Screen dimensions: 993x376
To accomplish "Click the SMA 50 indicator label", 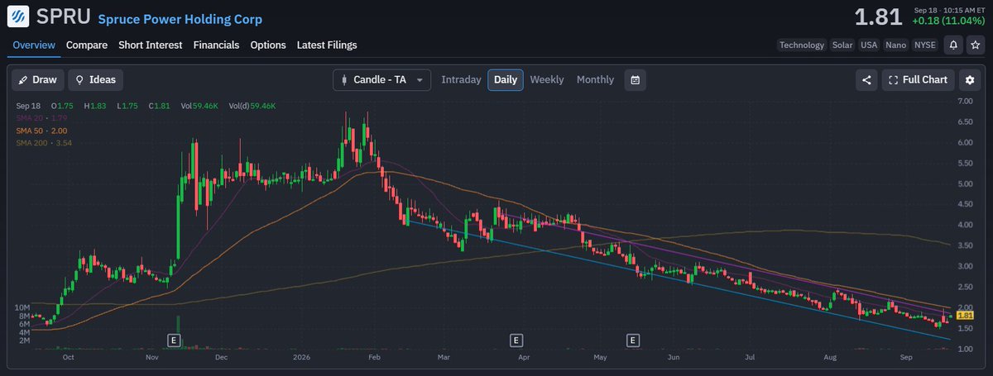I will click(41, 131).
